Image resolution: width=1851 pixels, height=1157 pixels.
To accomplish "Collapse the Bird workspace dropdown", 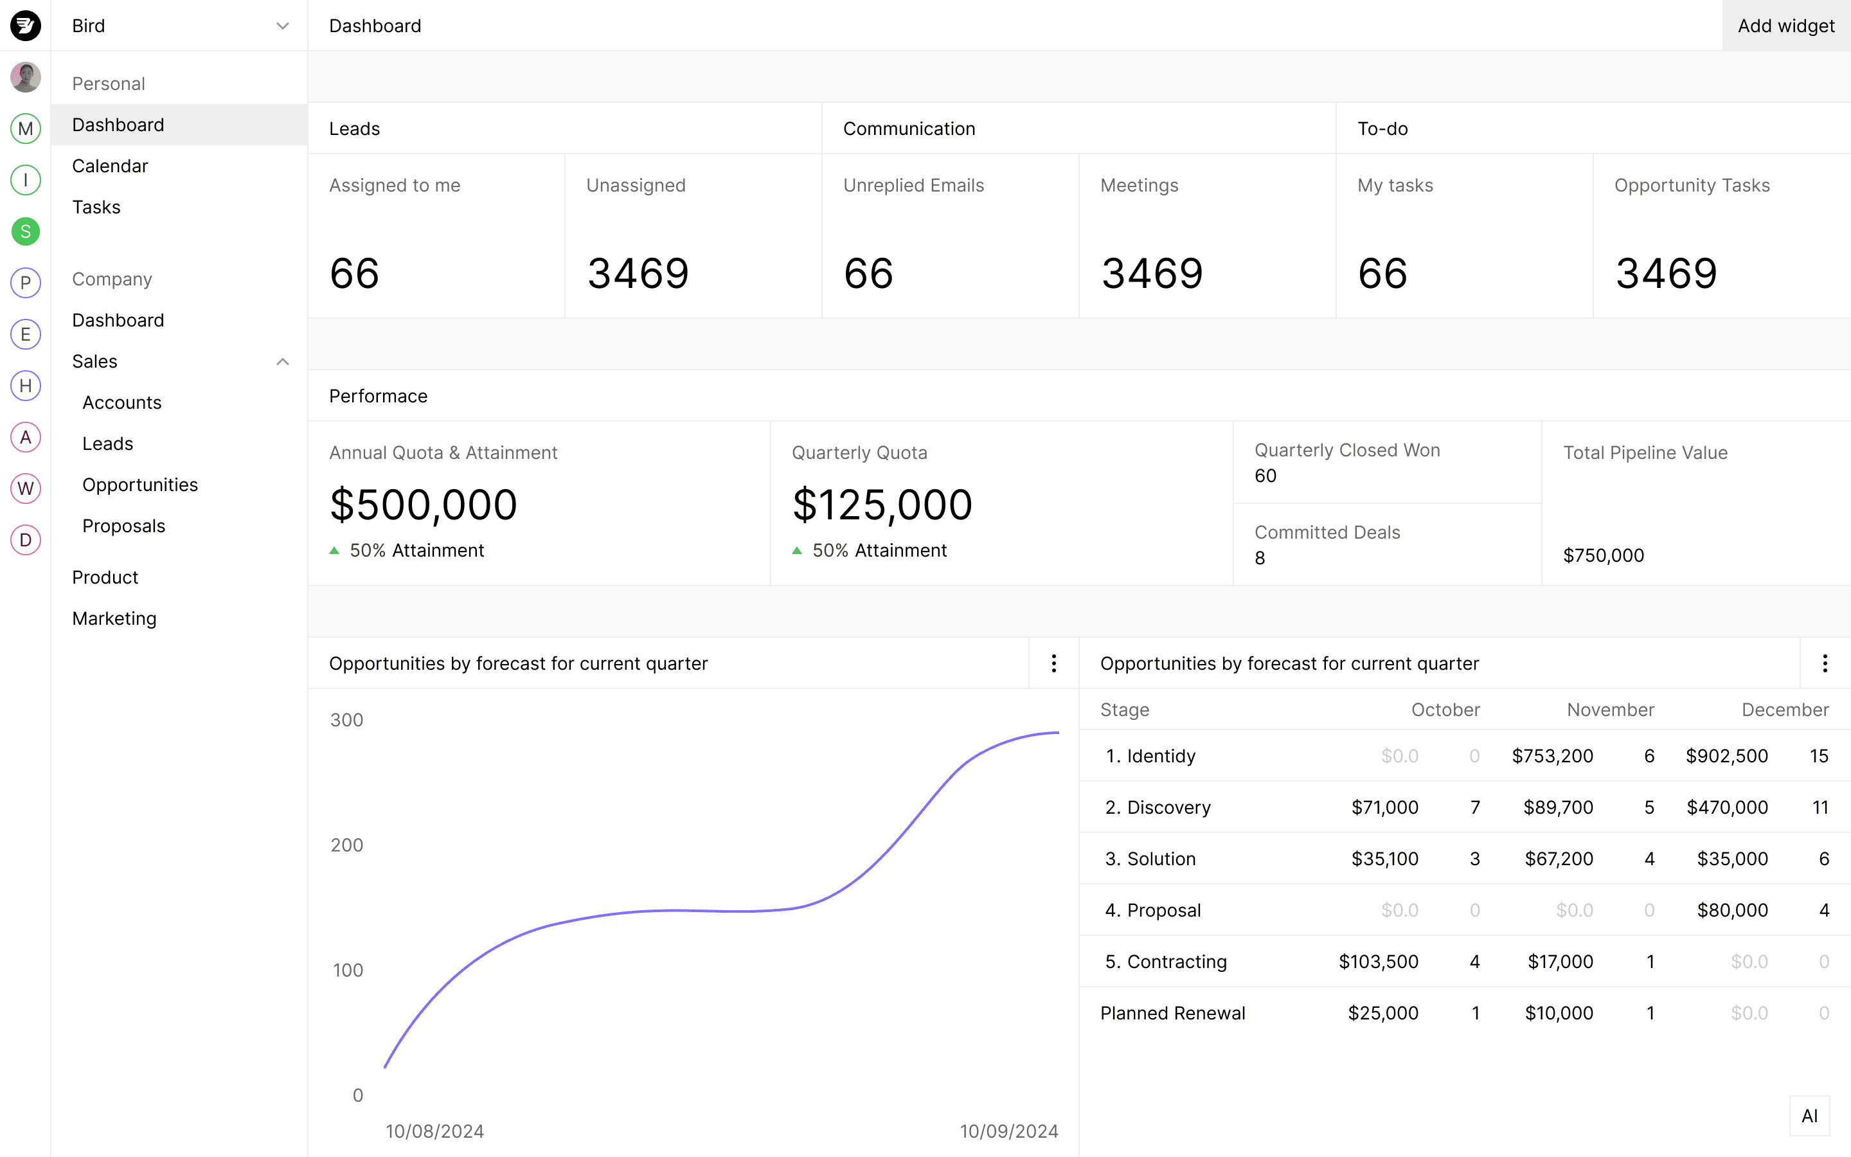I will tap(283, 25).
